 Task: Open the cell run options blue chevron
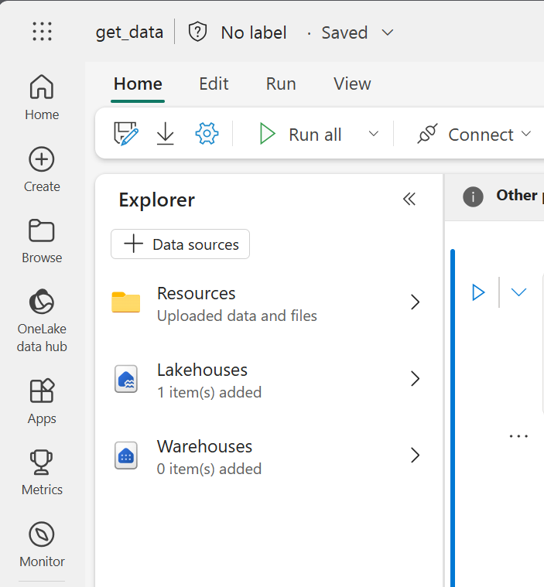(x=519, y=292)
